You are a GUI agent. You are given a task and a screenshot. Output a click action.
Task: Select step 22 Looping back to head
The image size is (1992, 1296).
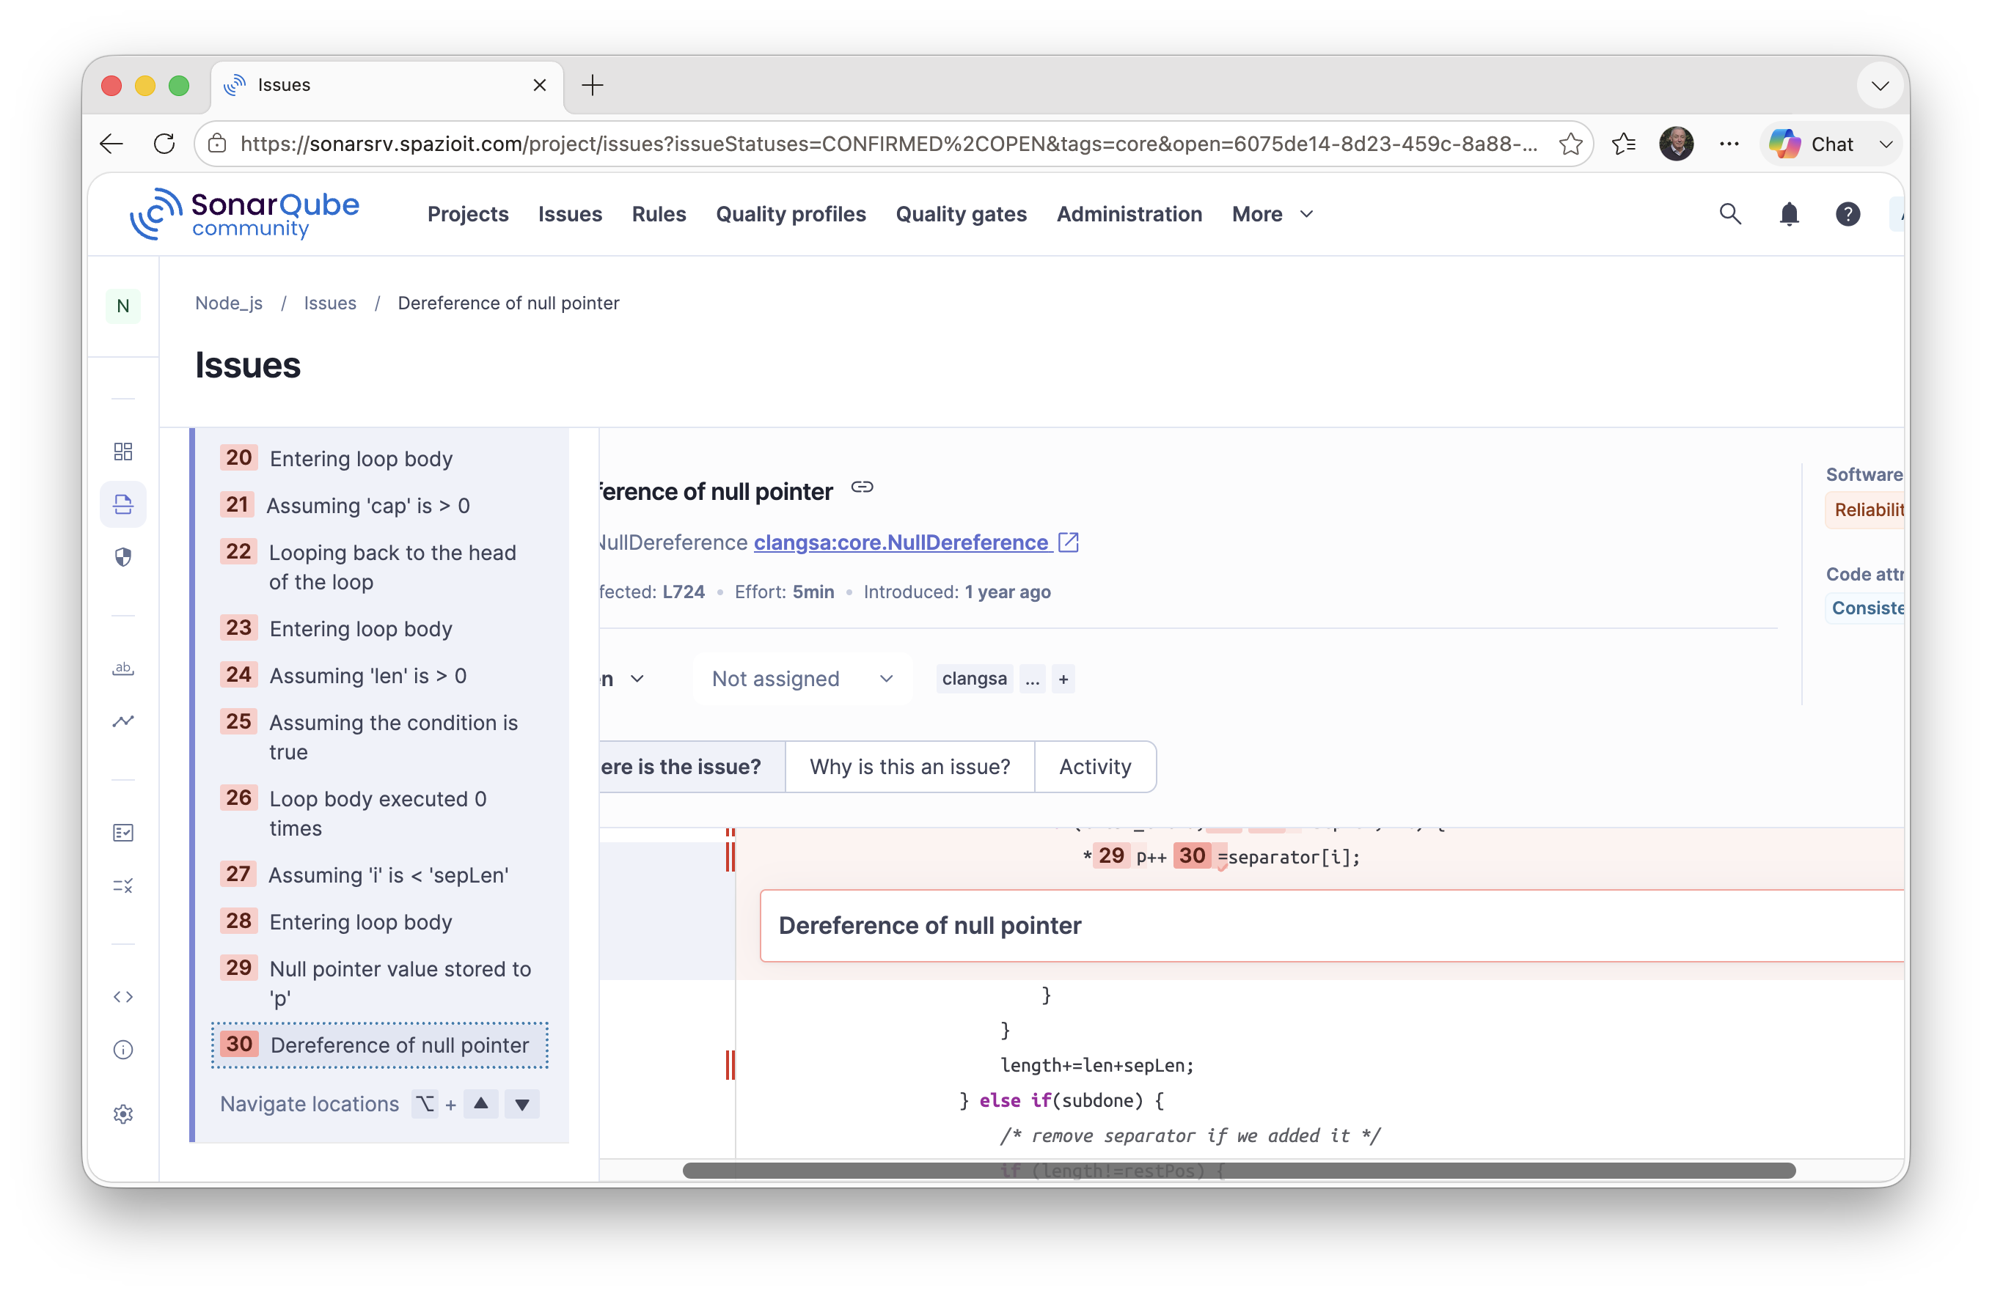380,567
